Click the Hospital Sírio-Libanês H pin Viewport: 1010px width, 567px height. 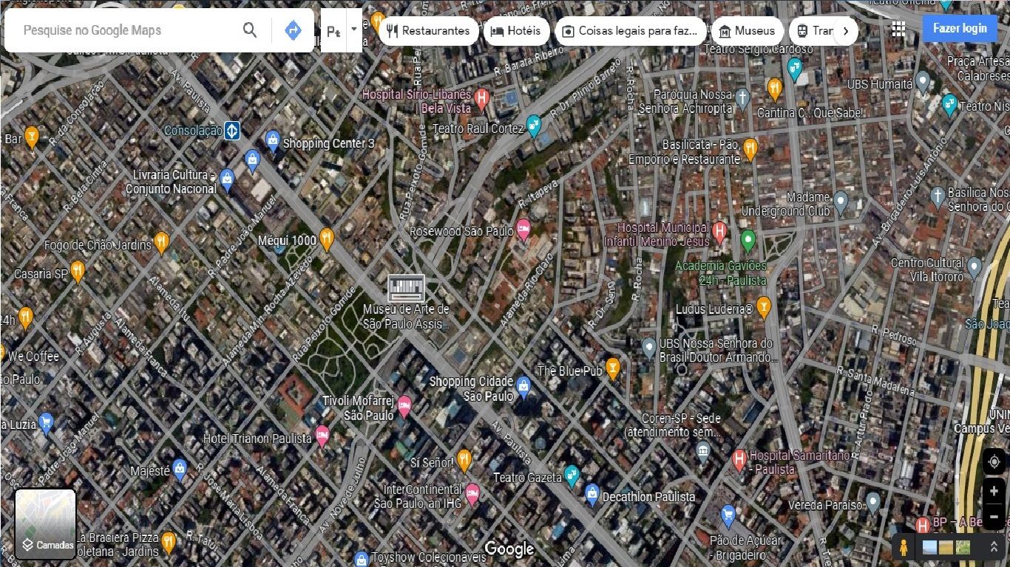[482, 97]
